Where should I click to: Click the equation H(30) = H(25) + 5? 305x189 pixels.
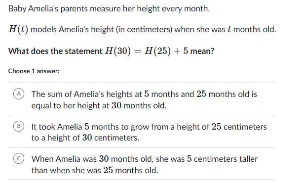click(x=147, y=51)
